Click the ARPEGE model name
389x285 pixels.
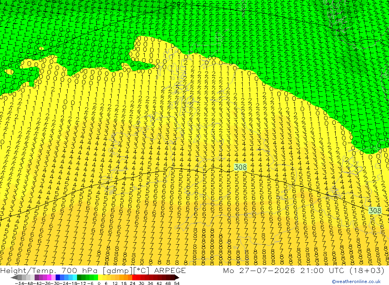click(170, 270)
